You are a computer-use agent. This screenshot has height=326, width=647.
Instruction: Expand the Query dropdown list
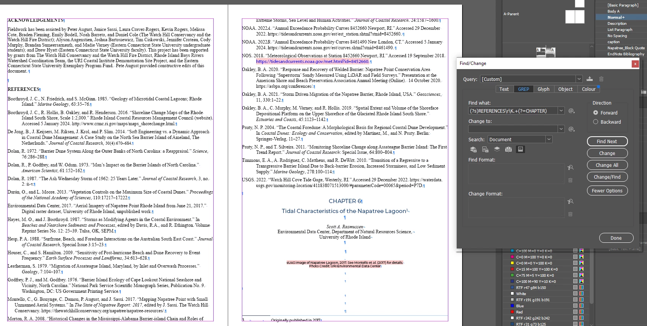coord(579,79)
